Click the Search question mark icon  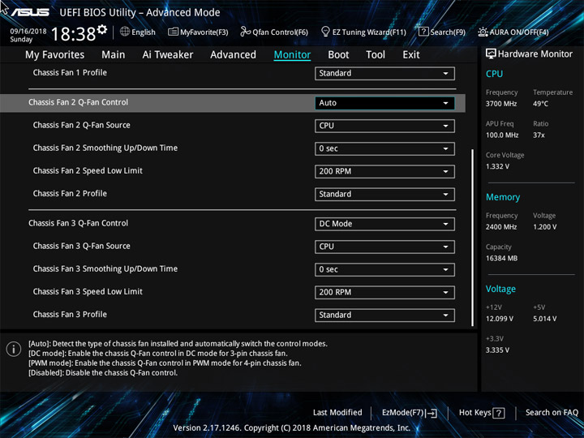[423, 32]
